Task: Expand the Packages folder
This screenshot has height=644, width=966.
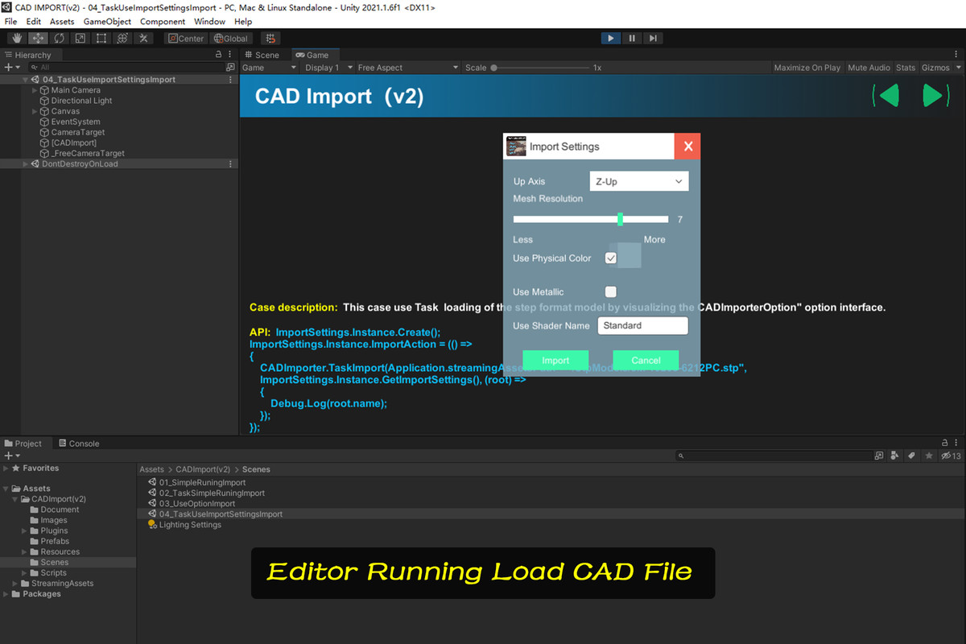Action: click(6, 594)
